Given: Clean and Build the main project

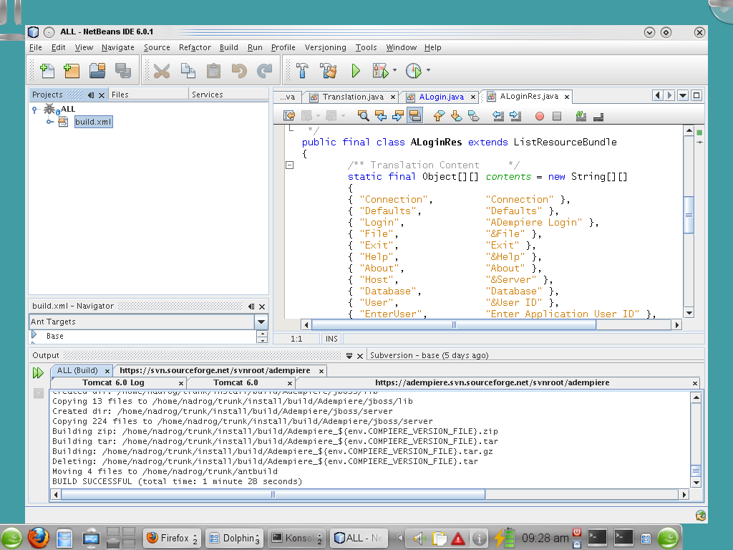Looking at the screenshot, I should [x=328, y=71].
